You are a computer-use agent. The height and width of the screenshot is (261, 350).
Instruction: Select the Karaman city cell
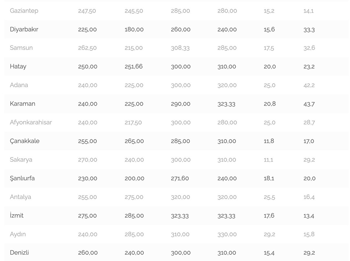(22, 104)
